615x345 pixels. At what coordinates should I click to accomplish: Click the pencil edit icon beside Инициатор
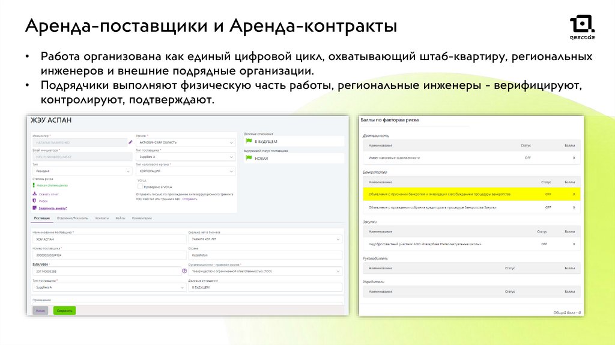pyautogui.click(x=130, y=142)
